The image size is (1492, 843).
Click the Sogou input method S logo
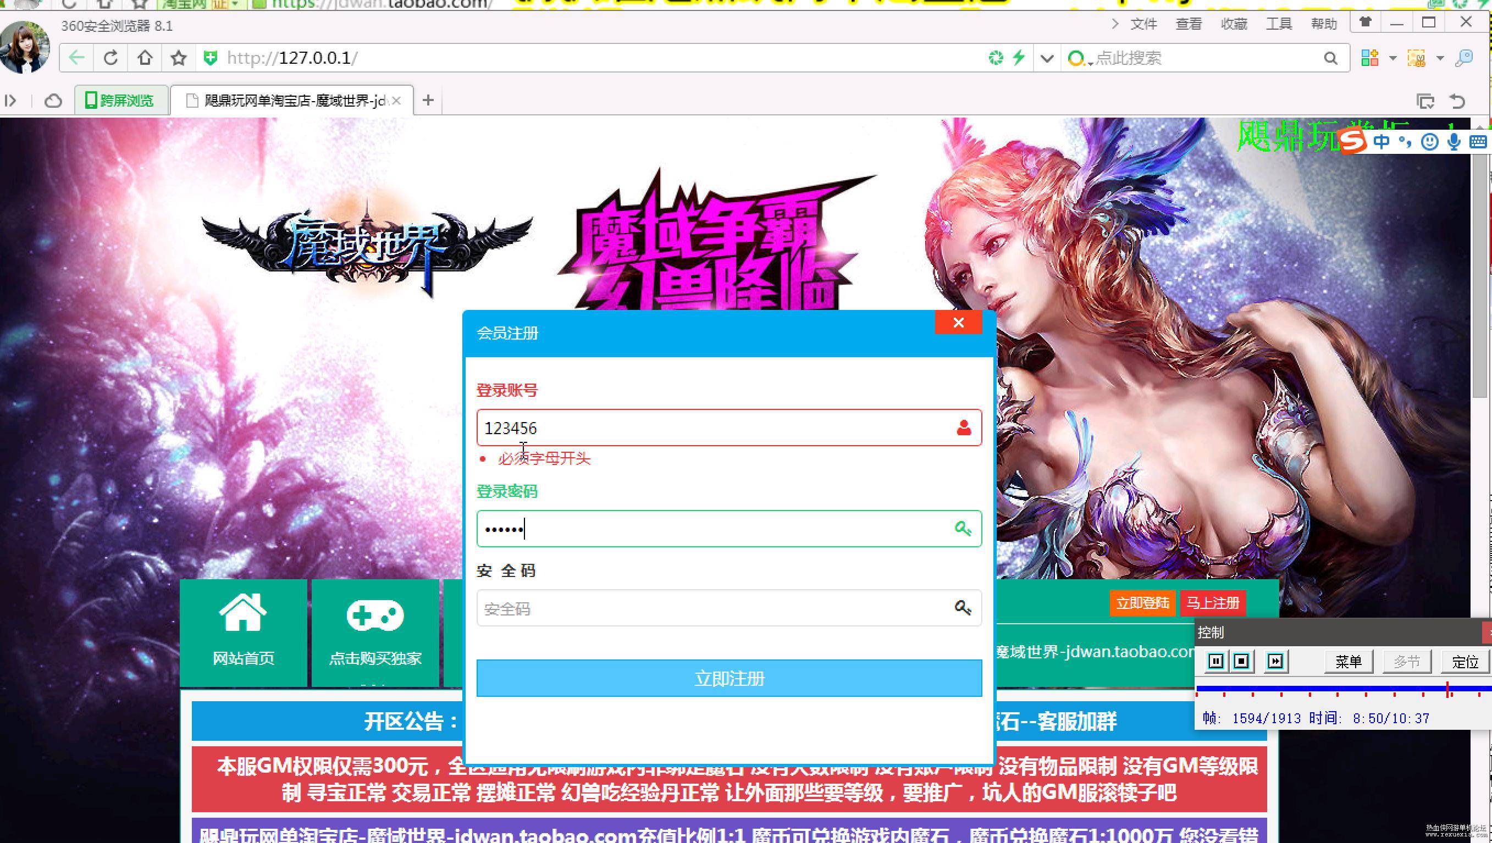click(1353, 142)
